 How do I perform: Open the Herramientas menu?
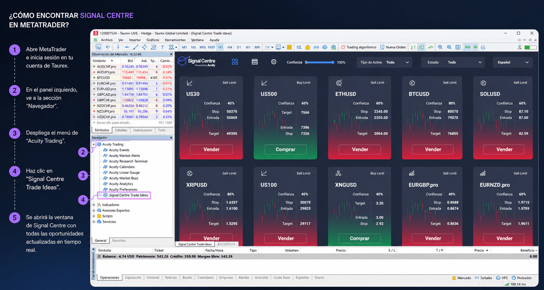click(x=176, y=40)
